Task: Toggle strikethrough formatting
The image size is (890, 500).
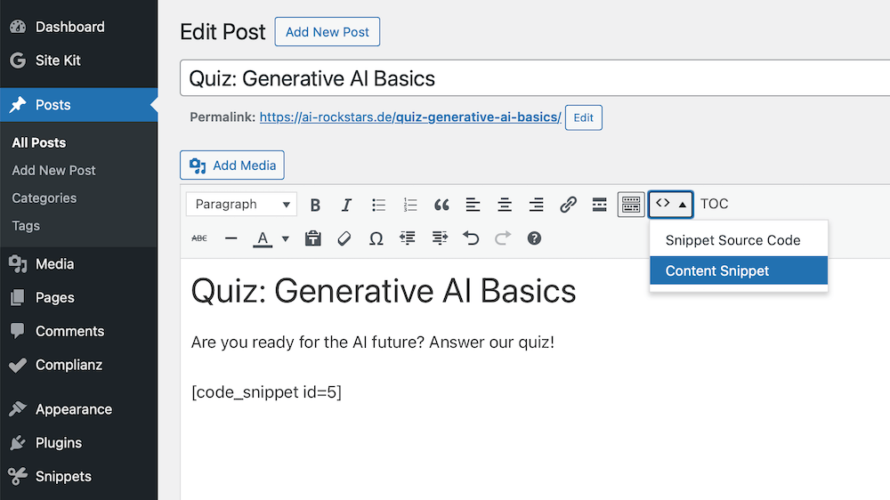Action: coord(199,238)
